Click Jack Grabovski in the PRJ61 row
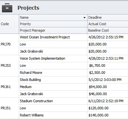The image size is (128, 119). coord(53,94)
